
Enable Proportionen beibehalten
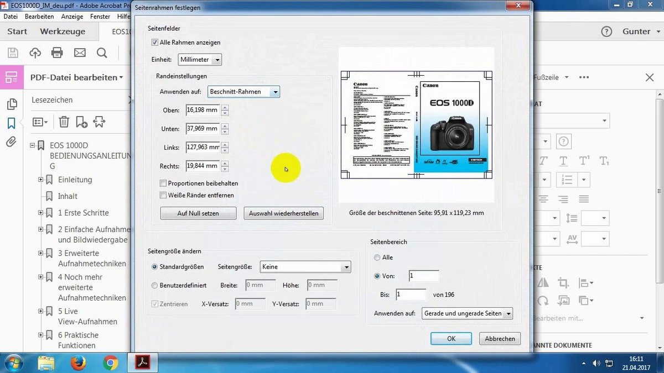163,183
